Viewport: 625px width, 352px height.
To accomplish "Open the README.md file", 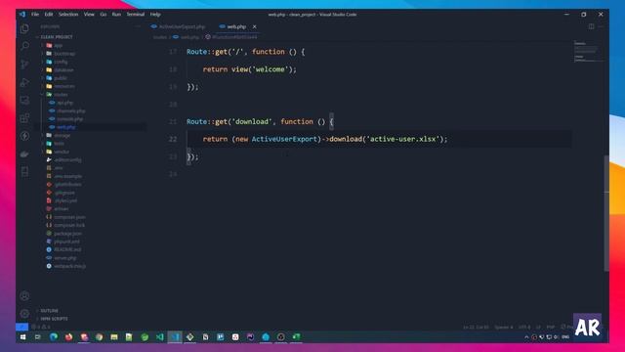I will [x=67, y=250].
